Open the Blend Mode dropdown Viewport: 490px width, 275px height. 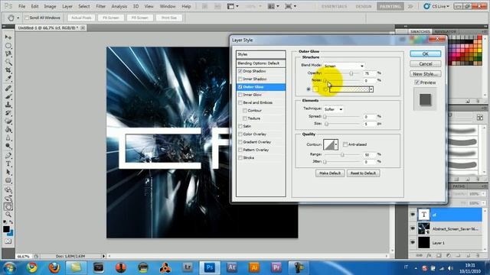[344, 66]
